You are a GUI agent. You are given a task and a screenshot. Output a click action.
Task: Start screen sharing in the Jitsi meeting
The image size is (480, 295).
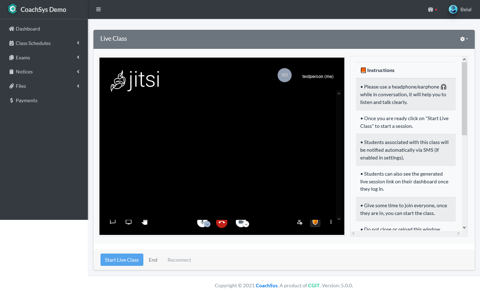[x=128, y=222]
